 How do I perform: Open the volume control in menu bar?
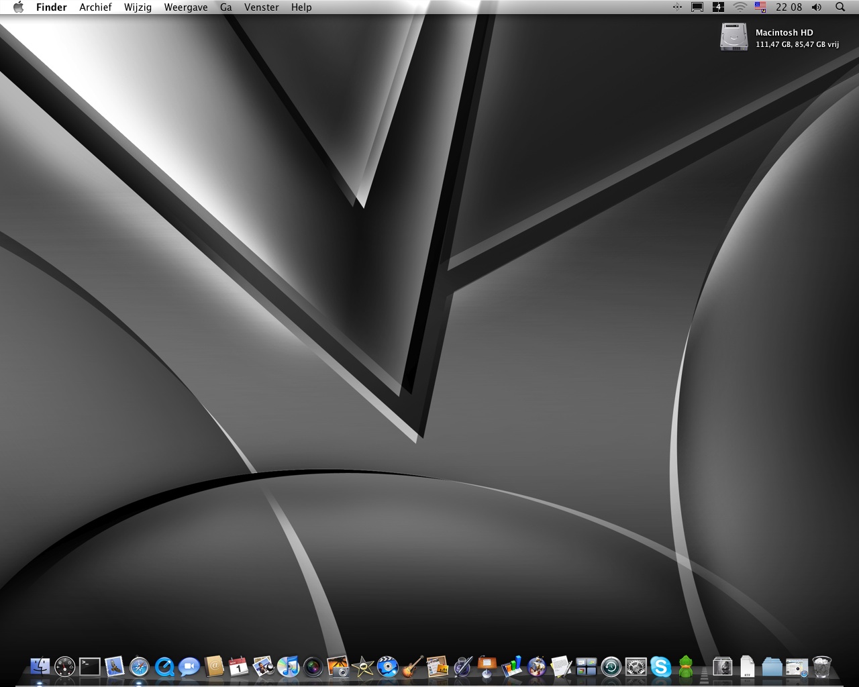point(817,7)
